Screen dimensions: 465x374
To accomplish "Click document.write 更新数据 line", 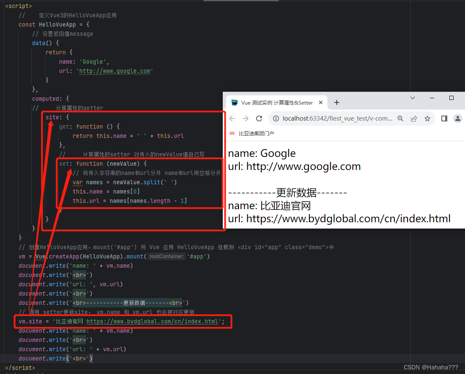I will 103,303.
